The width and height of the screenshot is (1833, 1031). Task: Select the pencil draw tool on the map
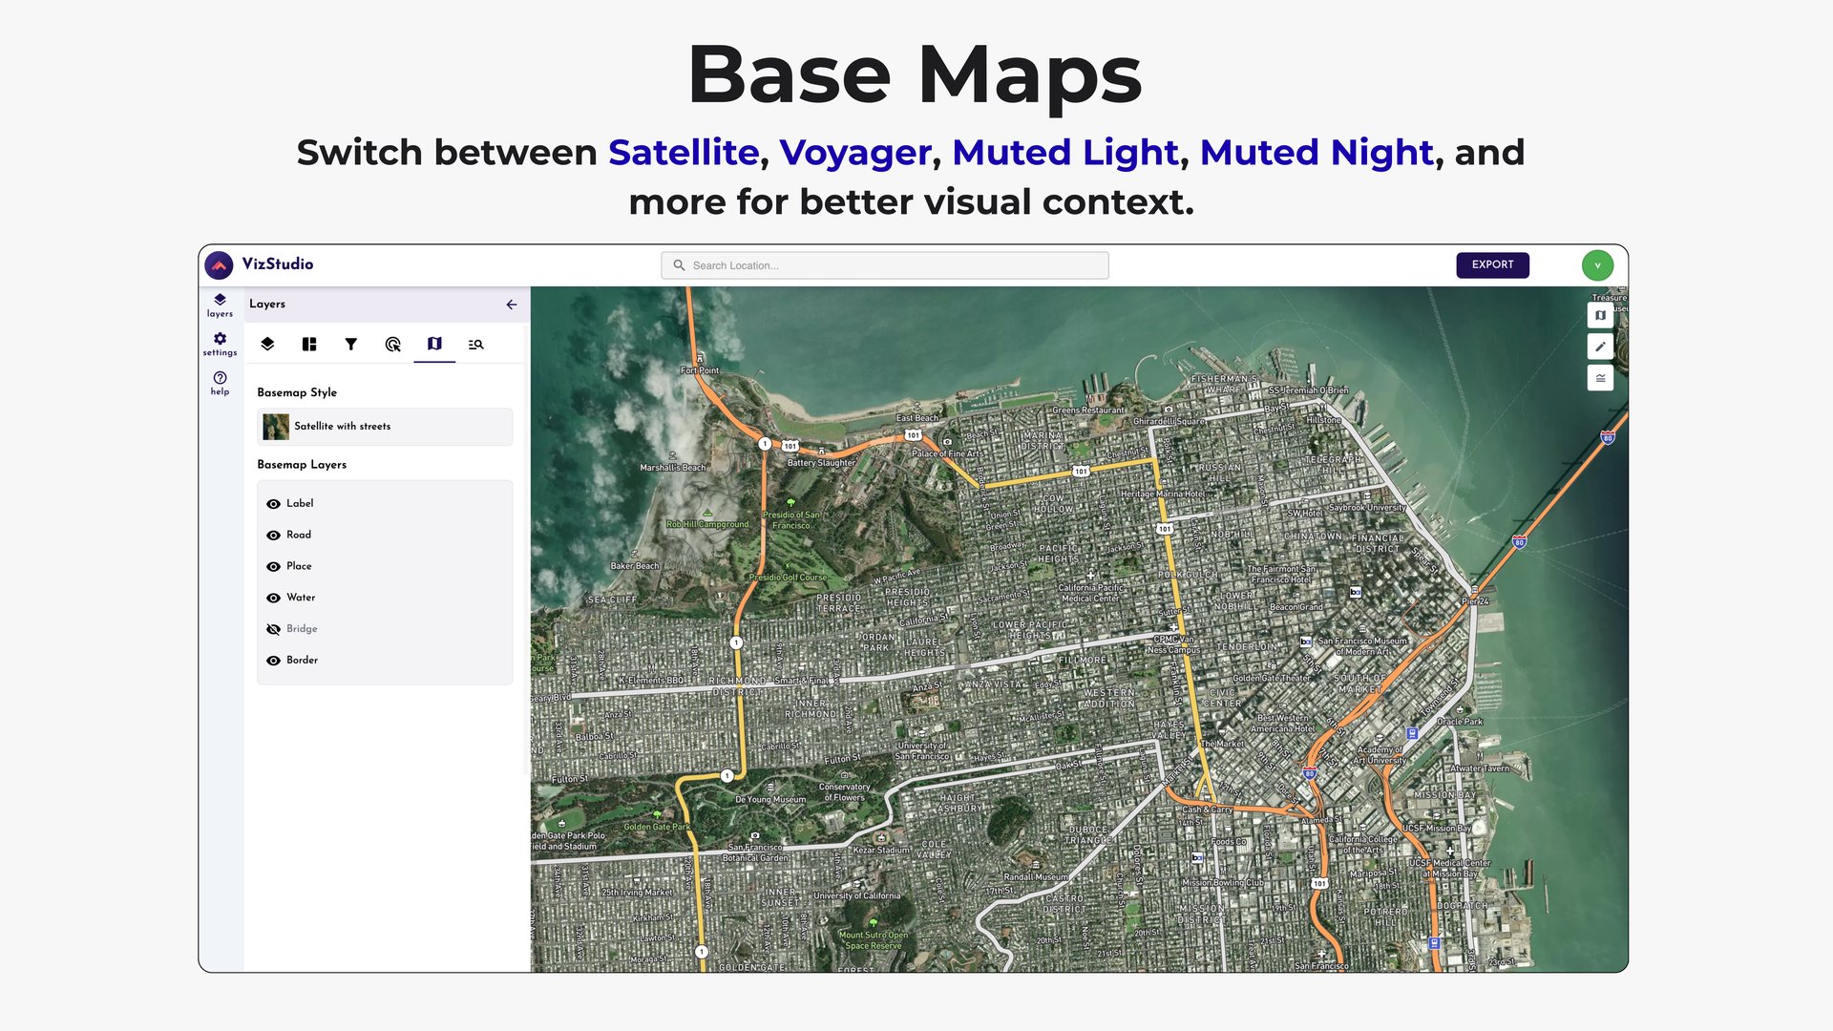[1600, 346]
